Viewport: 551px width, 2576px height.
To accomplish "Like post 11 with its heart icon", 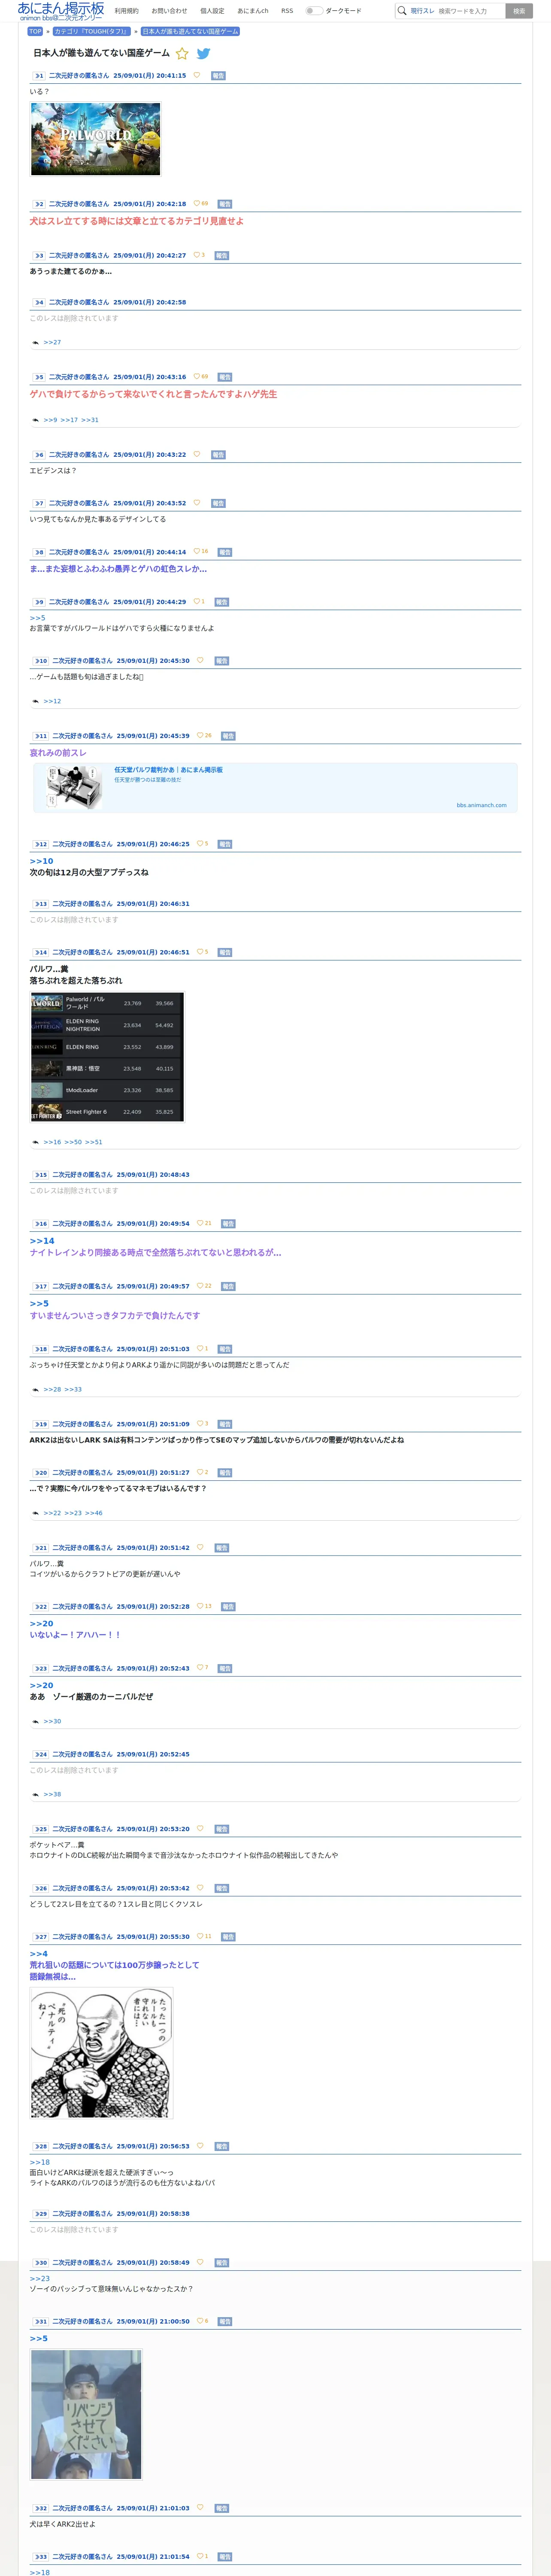I will click(x=200, y=735).
